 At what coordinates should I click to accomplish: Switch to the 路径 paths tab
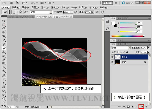click(x=126, y=44)
